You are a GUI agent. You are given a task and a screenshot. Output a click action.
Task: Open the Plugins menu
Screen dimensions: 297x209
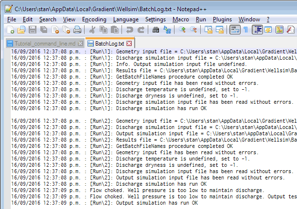tap(222, 19)
